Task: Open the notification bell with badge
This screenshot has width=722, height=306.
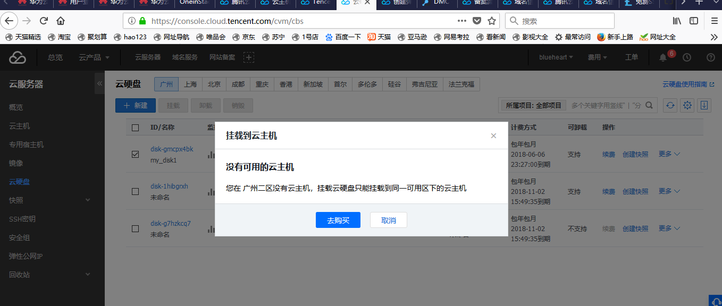Action: (x=663, y=57)
